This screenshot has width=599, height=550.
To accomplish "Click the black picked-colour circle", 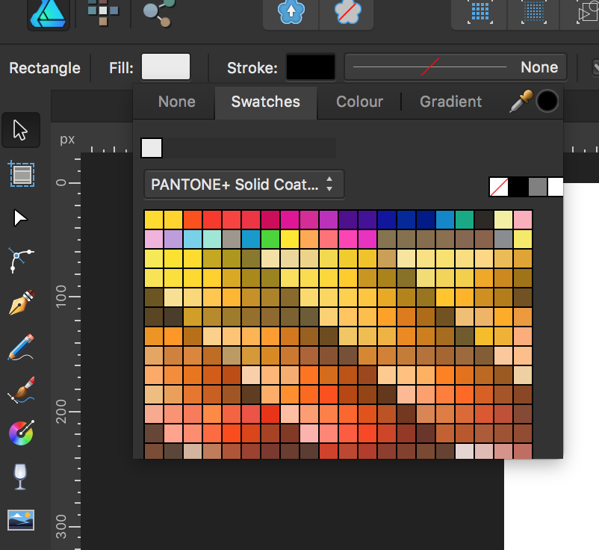I will pos(547,102).
